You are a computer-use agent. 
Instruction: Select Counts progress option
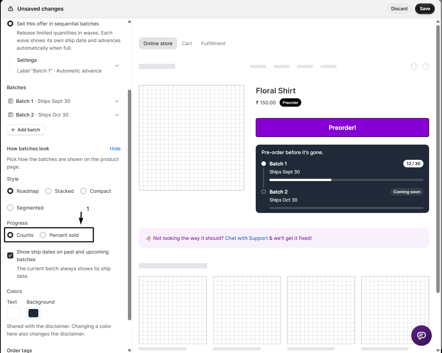[10, 235]
